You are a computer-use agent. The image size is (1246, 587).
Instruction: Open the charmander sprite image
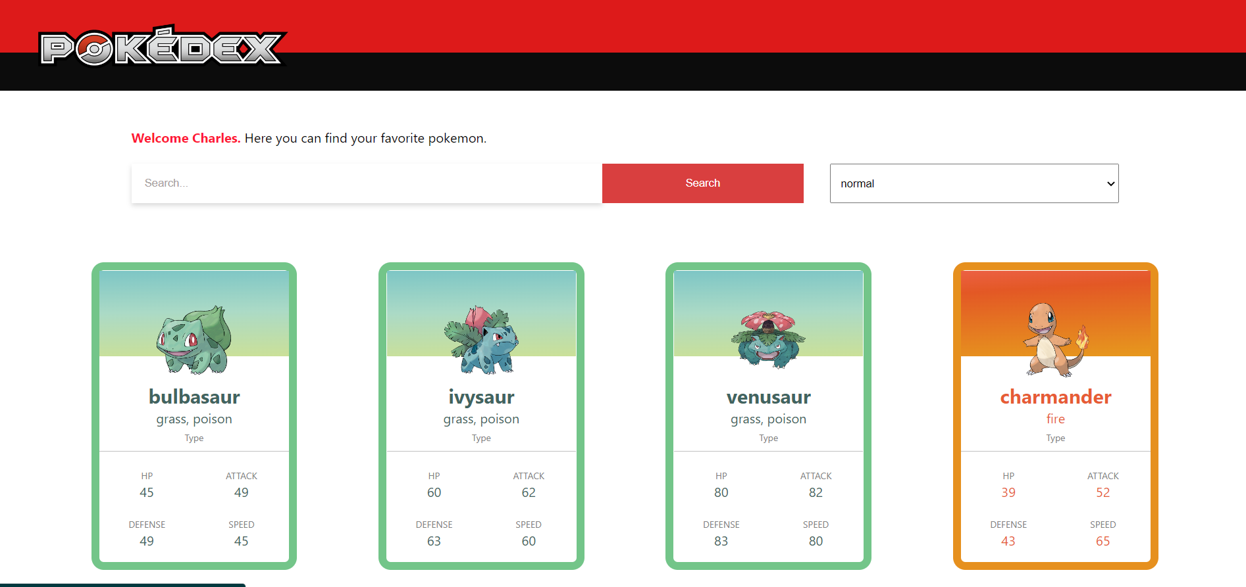pyautogui.click(x=1055, y=340)
